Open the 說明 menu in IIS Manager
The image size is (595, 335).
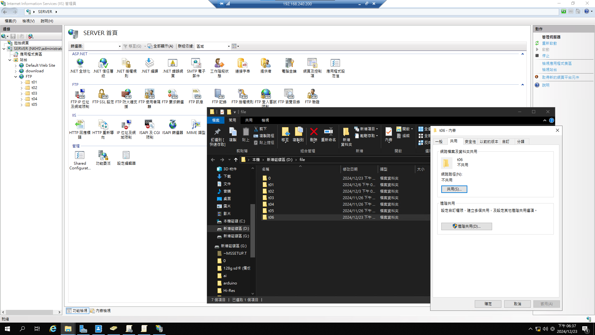[x=47, y=21]
